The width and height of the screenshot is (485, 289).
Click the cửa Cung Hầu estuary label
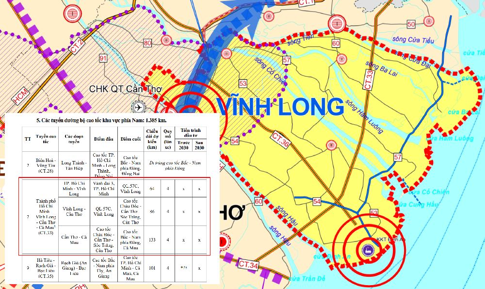coord(417,204)
